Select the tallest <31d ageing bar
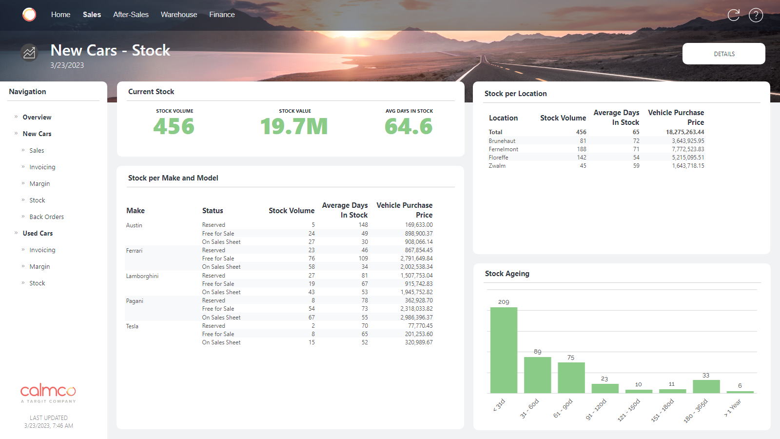780x439 pixels. click(504, 350)
